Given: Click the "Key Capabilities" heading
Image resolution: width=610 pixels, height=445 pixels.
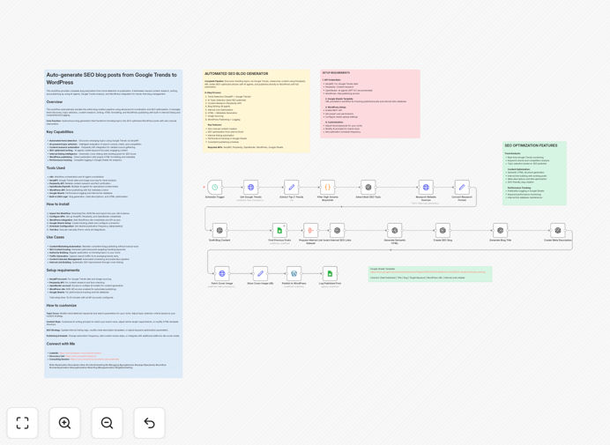Looking at the screenshot, I should pos(60,132).
